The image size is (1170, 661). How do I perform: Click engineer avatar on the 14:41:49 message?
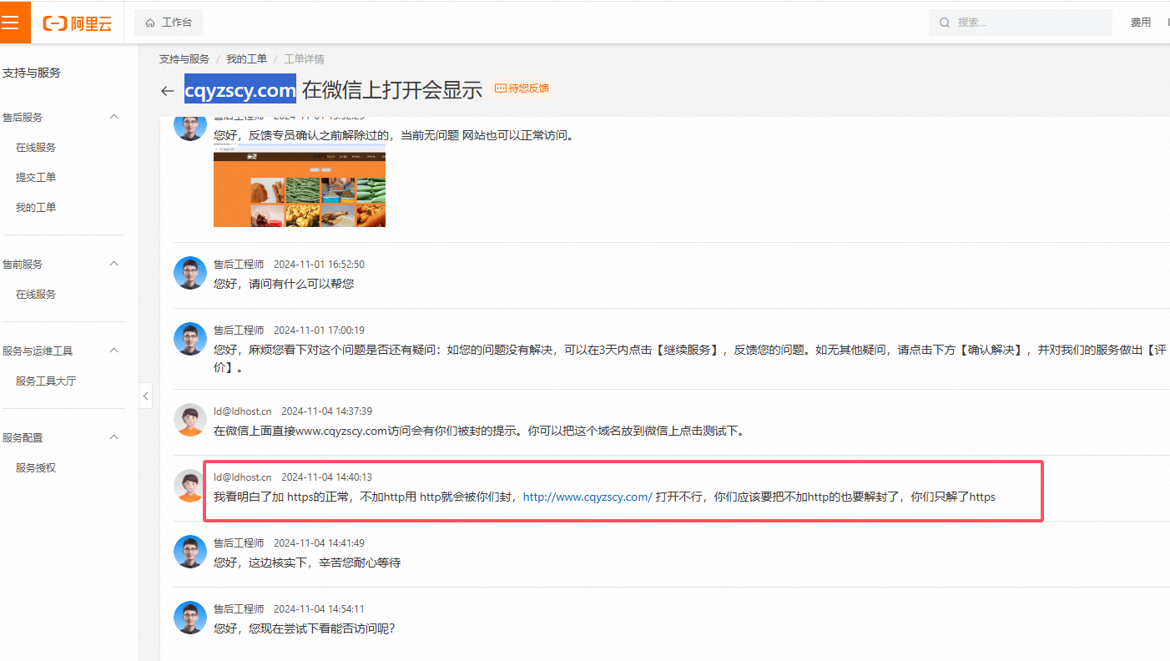(x=190, y=552)
